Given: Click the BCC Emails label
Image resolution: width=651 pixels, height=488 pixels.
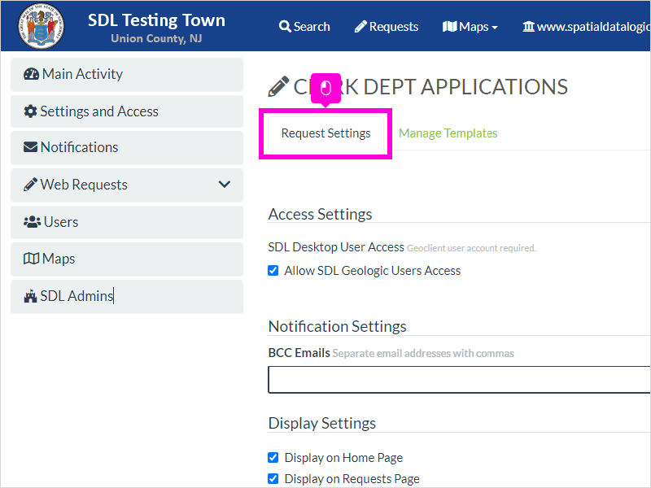Looking at the screenshot, I should click(x=299, y=353).
